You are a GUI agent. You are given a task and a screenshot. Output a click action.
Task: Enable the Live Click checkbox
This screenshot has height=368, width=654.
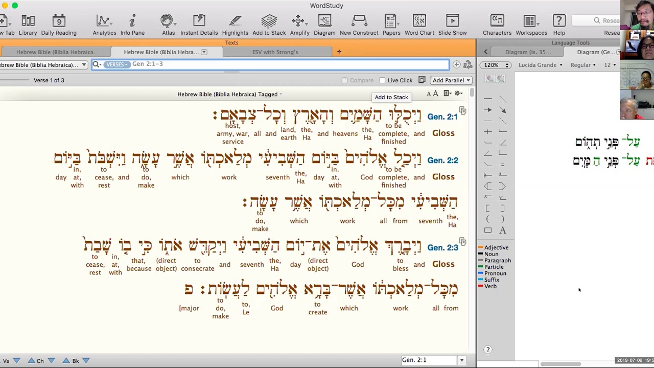pos(382,80)
